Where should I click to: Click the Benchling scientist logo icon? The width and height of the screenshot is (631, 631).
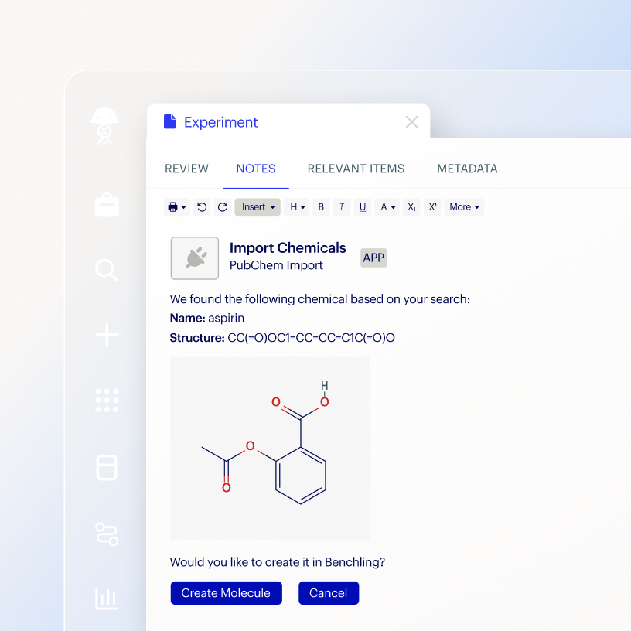click(104, 126)
